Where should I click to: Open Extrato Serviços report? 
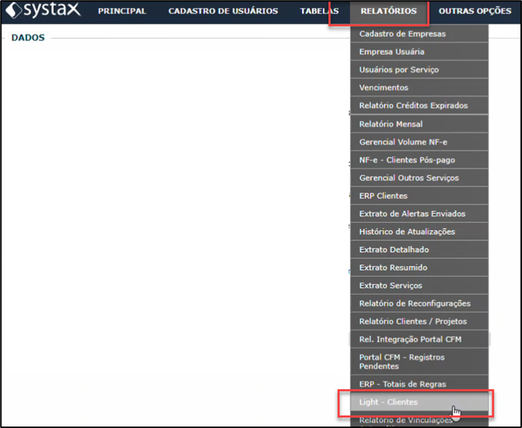(x=419, y=286)
